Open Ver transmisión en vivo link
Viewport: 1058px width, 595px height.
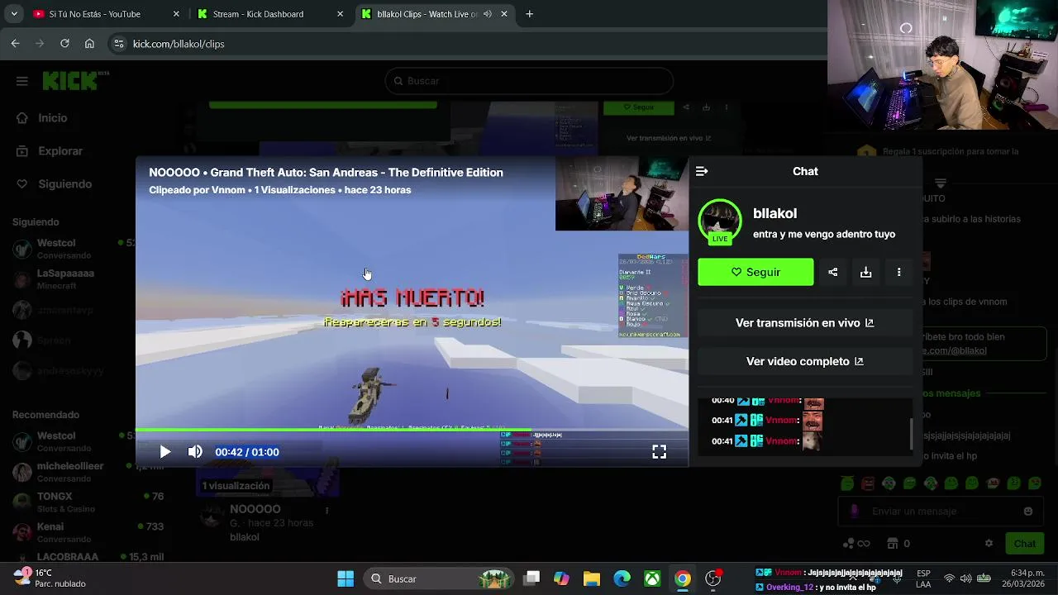(x=804, y=323)
